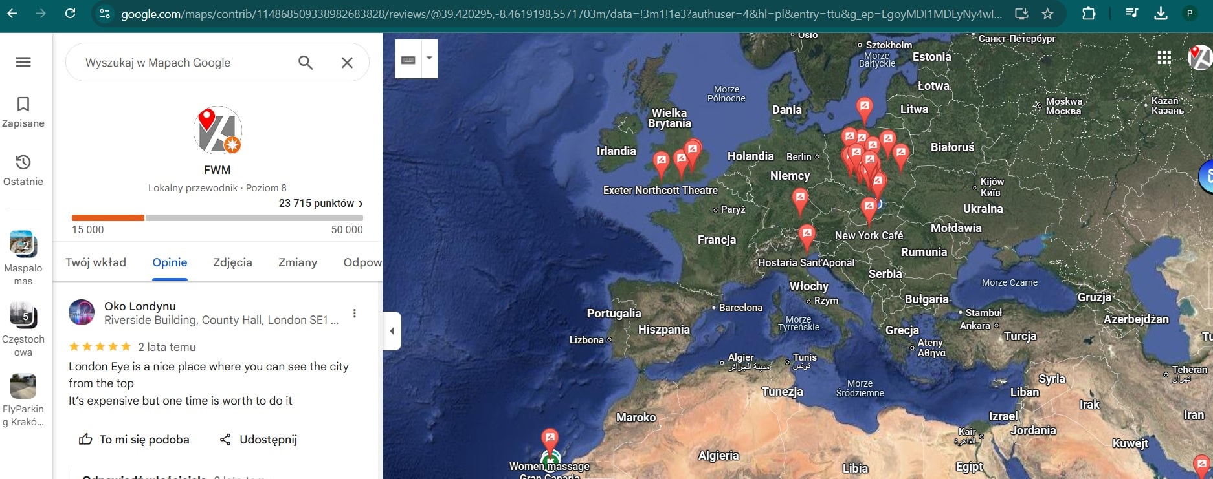Click the Francja label on the map
Viewport: 1213px width, 479px height.
pyautogui.click(x=717, y=240)
